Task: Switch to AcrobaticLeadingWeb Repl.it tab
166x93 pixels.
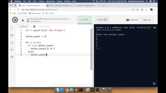Action: tap(59, 6)
